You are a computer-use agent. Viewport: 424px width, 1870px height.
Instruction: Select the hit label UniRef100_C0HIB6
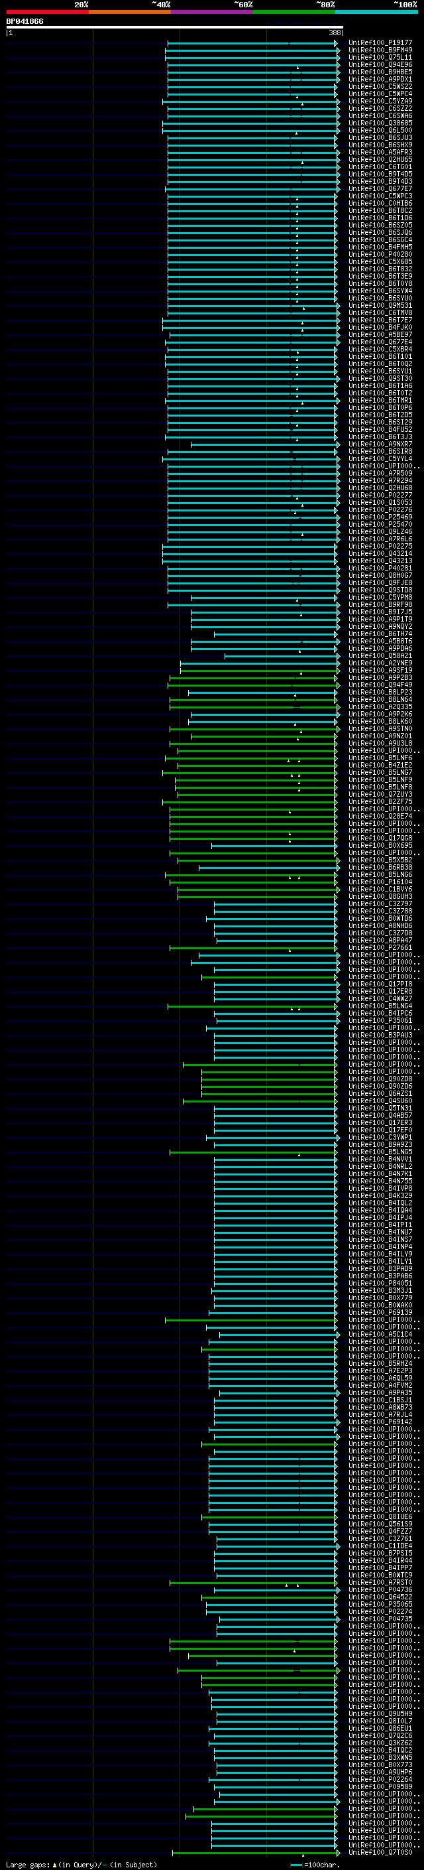pos(380,203)
